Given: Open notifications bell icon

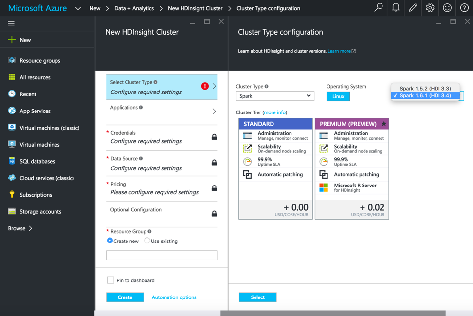Looking at the screenshot, I should click(396, 7).
